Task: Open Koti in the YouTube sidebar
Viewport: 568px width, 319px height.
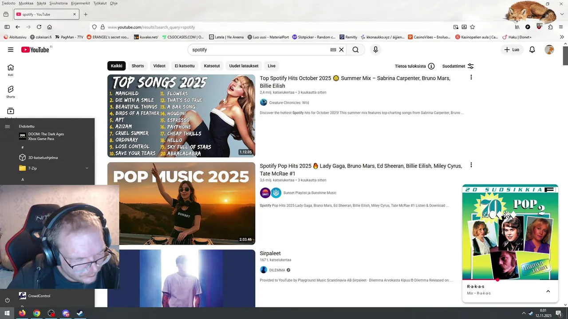Action: click(11, 70)
